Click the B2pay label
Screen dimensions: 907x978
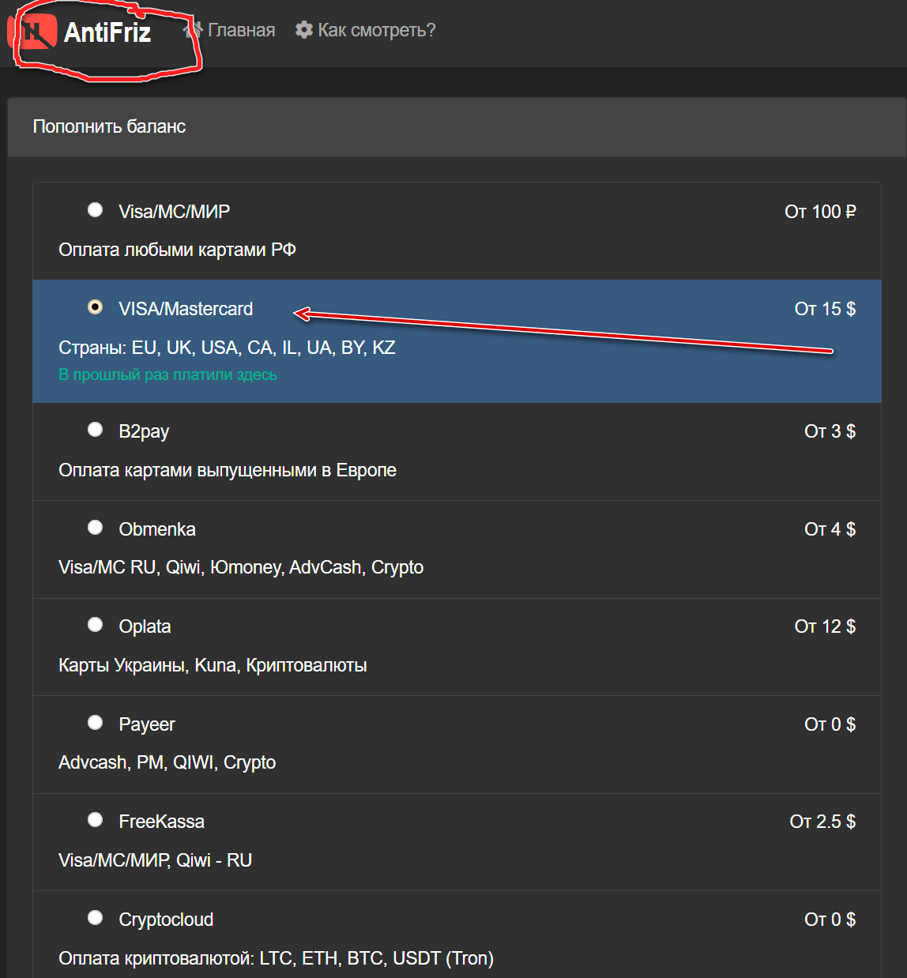(x=144, y=432)
